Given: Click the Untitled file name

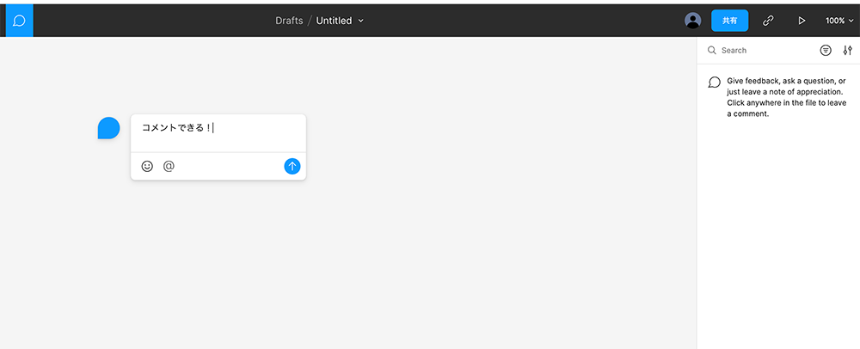Looking at the screenshot, I should coord(334,21).
